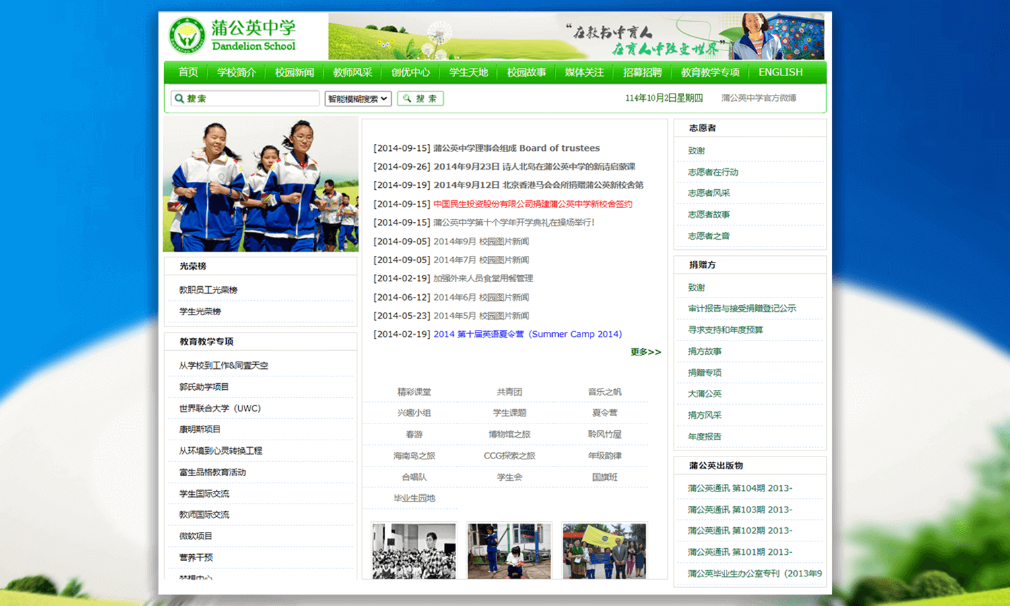This screenshot has height=606, width=1010.
Task: Select the date text 114年10月2日星期四
Action: pyautogui.click(x=664, y=98)
